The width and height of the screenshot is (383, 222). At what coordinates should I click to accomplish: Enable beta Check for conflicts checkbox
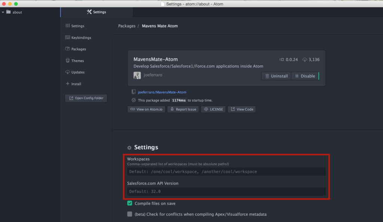[x=130, y=214]
